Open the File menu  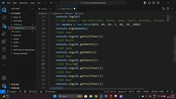coord(9,3)
